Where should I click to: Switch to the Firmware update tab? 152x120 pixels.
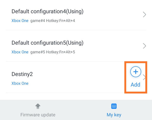tap(38, 110)
